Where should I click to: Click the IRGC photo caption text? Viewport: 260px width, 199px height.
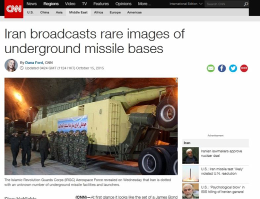point(87,182)
